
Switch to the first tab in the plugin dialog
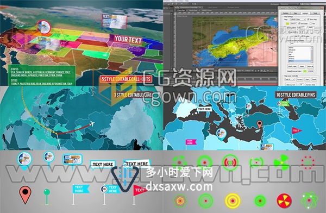[x=286, y=13]
